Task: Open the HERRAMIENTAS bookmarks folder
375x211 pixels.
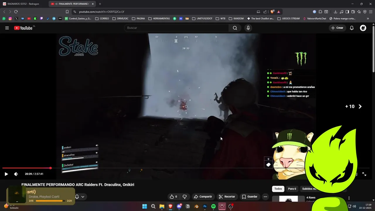Action: tap(159, 18)
